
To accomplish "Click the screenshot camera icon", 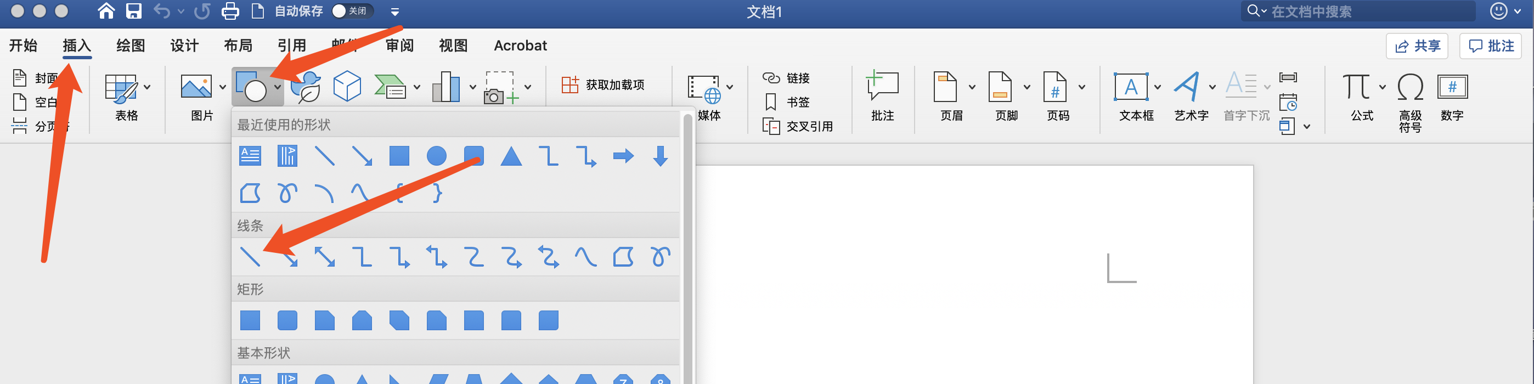I will pyautogui.click(x=501, y=88).
